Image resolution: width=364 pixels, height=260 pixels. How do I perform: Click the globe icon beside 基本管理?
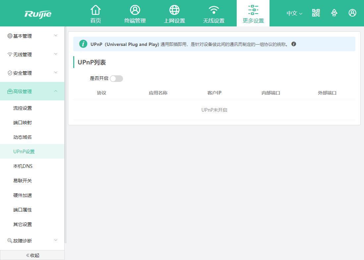click(x=10, y=36)
